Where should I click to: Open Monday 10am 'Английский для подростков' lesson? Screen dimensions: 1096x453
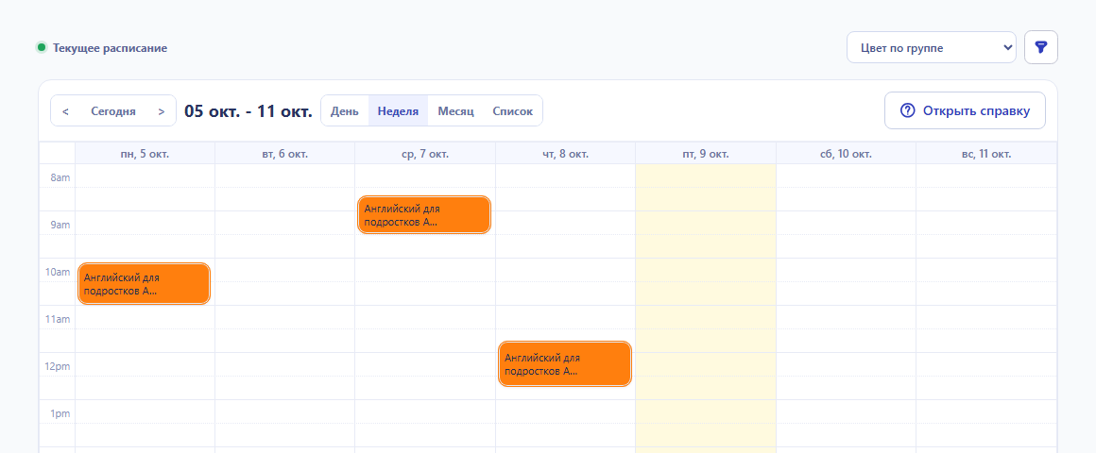coord(144,283)
